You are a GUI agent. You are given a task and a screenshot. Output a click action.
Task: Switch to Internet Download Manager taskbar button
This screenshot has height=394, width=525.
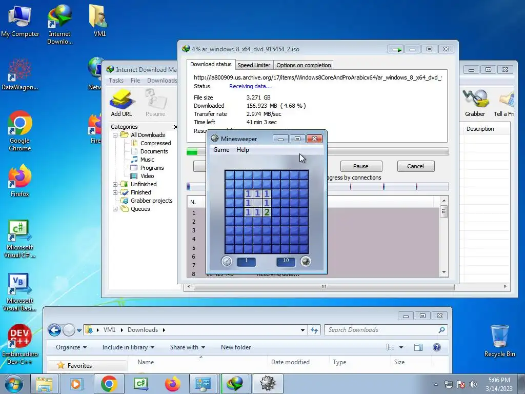click(x=235, y=384)
